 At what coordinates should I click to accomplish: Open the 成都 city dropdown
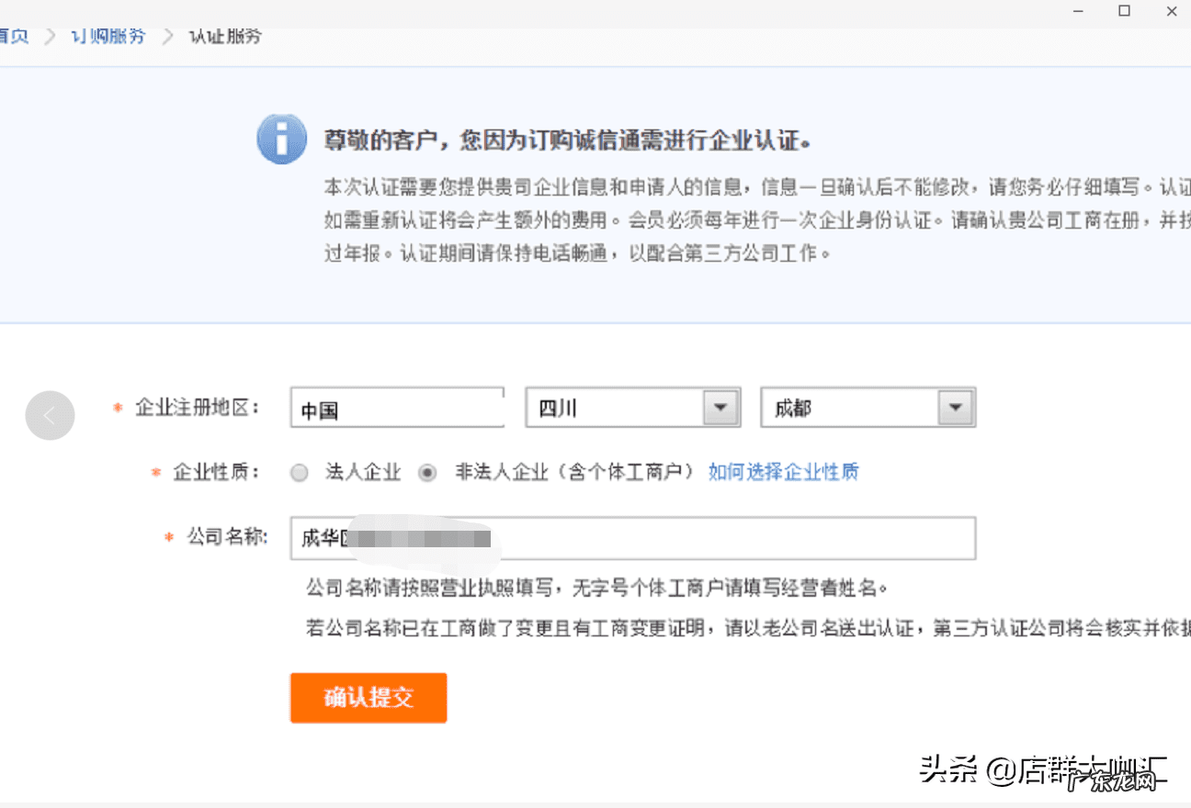tap(868, 407)
